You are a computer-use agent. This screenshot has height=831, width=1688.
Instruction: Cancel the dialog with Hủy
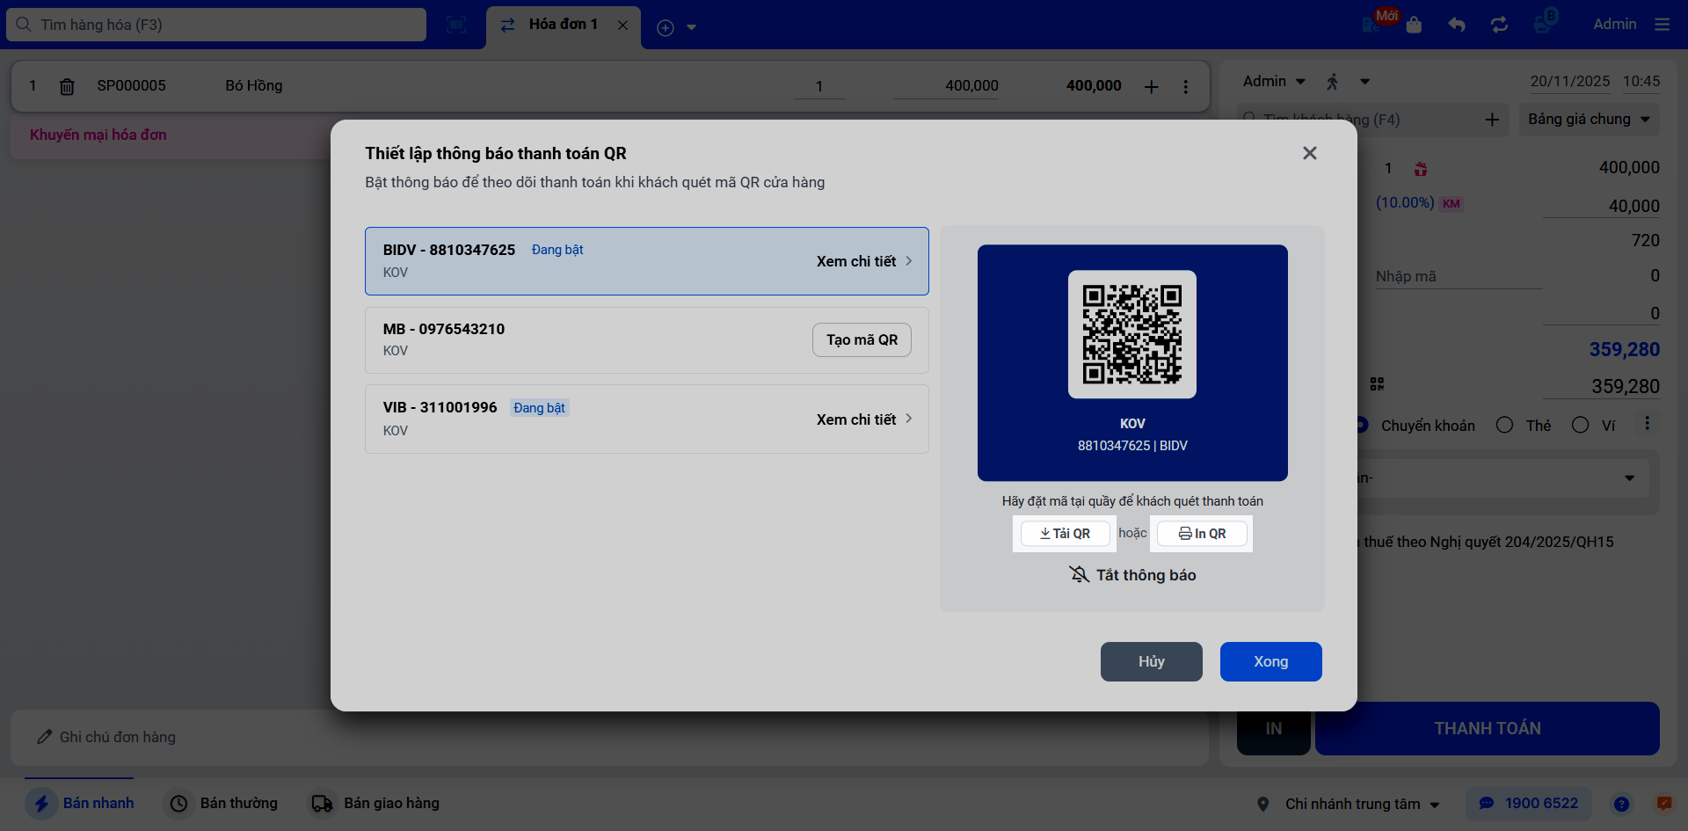click(x=1152, y=661)
